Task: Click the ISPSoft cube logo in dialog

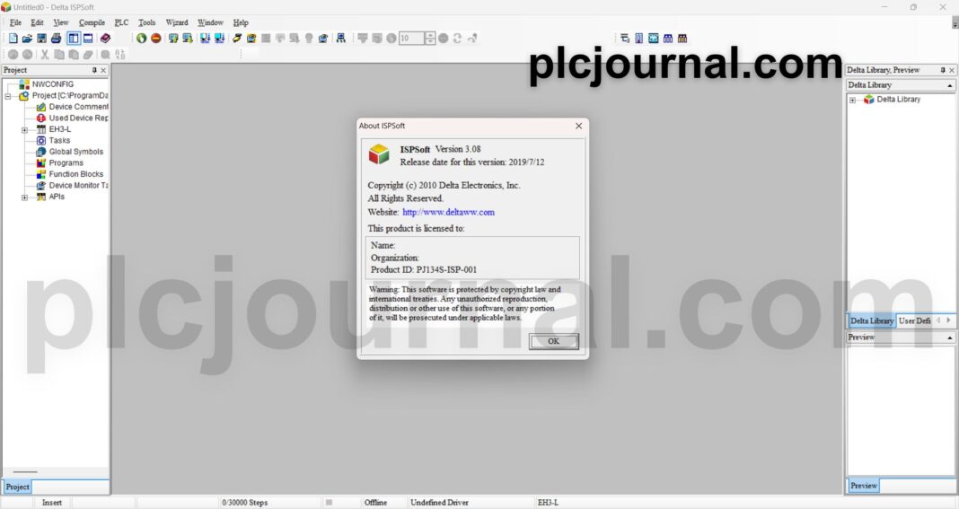Action: tap(379, 154)
